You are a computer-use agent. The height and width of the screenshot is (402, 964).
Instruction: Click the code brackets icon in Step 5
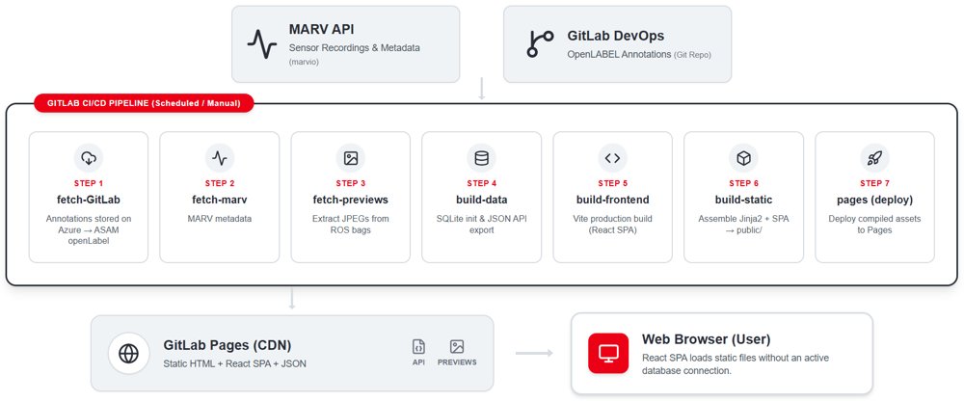coord(612,158)
